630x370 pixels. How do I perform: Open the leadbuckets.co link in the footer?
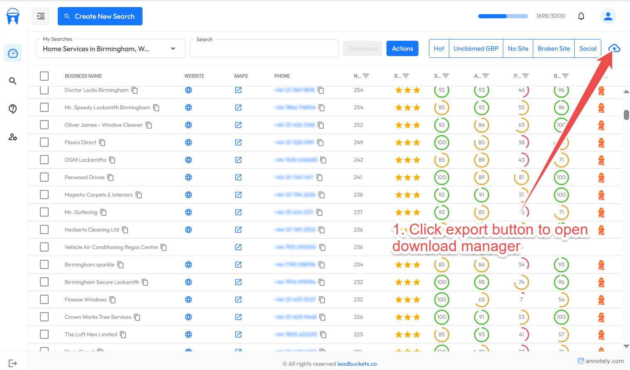click(x=357, y=364)
